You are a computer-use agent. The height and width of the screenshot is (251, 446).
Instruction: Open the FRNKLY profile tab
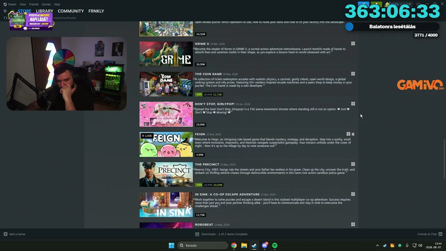(x=96, y=11)
